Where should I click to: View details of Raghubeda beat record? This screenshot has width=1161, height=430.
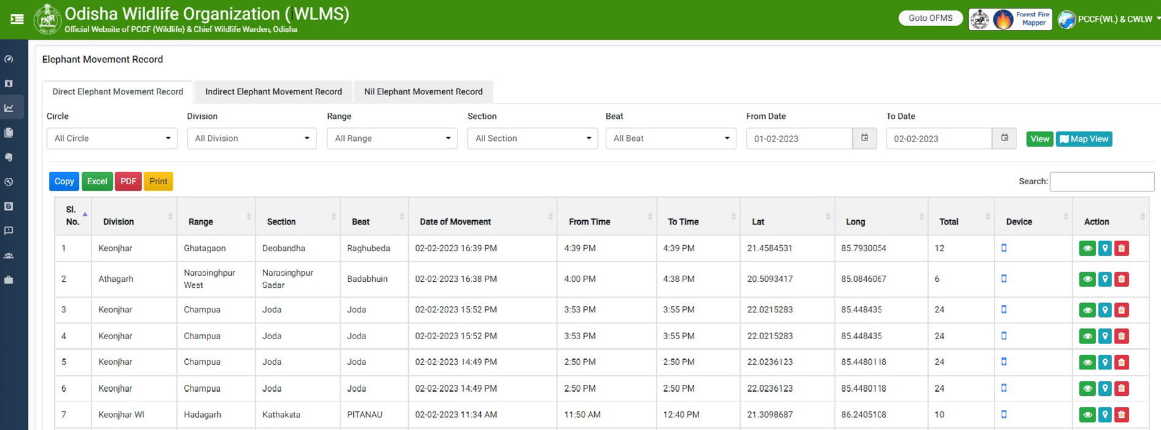point(1087,248)
